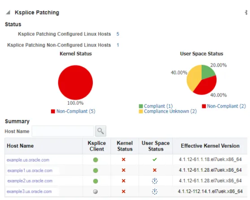
Task: Open host example3.us.oracle.com
Action: [x=29, y=191]
